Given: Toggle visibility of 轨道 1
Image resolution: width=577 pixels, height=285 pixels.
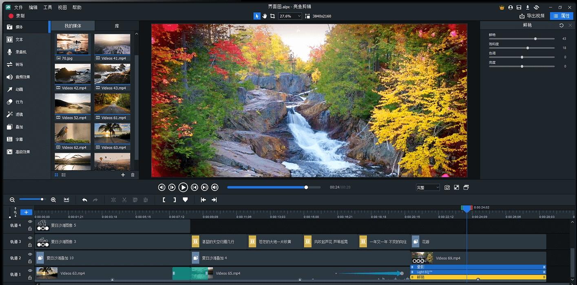Looking at the screenshot, I should 30,271.
